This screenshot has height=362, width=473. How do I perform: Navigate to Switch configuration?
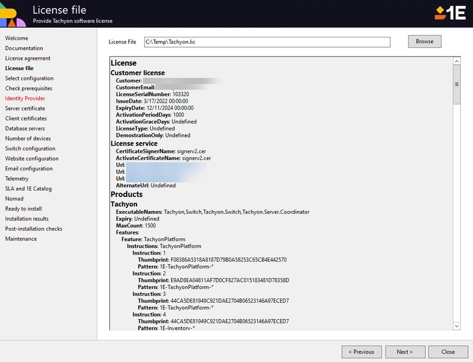[x=30, y=149]
